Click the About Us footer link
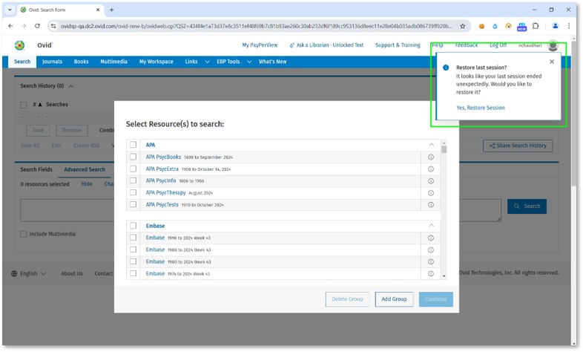This screenshot has width=583, height=352. 72,273
